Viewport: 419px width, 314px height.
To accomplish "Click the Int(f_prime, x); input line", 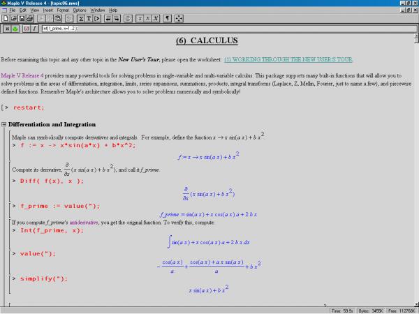I will point(52,230).
